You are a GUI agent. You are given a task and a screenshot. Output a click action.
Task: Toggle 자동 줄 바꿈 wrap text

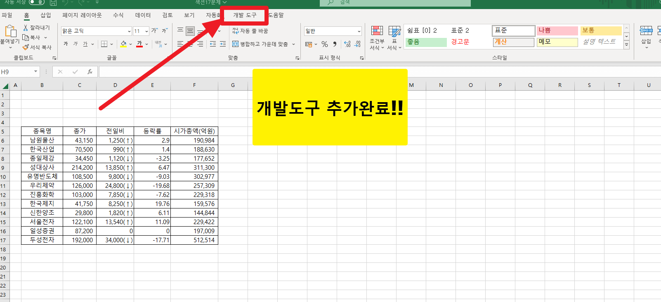pos(250,31)
